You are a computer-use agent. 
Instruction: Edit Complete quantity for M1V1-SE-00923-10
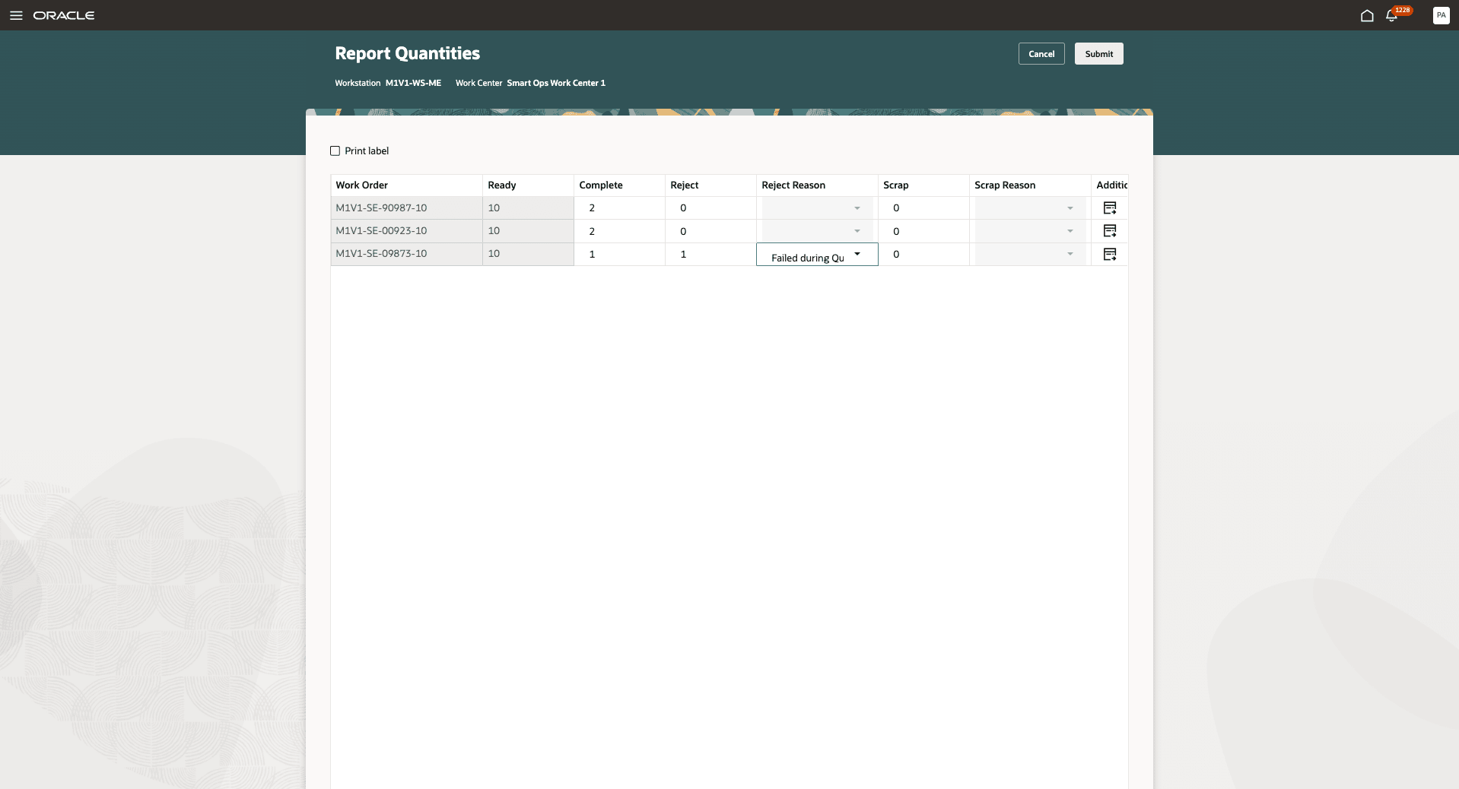[619, 231]
